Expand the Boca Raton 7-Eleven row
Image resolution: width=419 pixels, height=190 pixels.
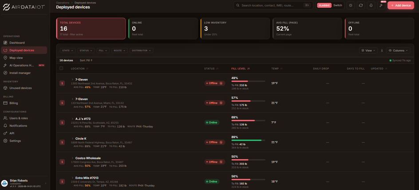click(x=72, y=79)
